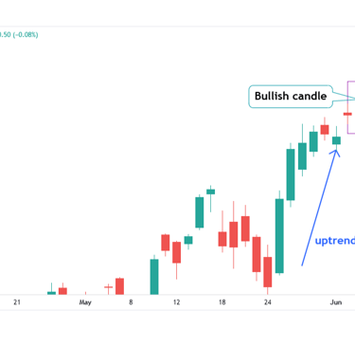Click the tallest green candle above the 24 label
The width and height of the screenshot is (355, 347).
pos(279,236)
